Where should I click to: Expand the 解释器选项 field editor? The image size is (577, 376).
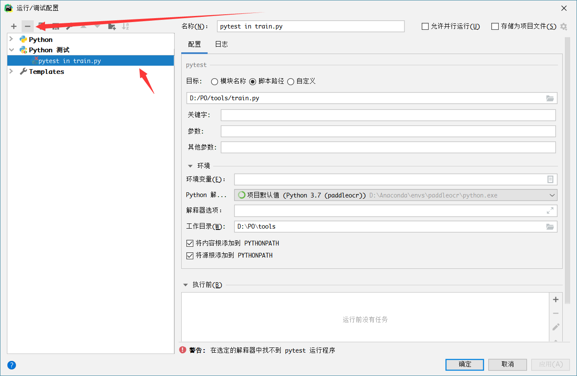coord(550,210)
